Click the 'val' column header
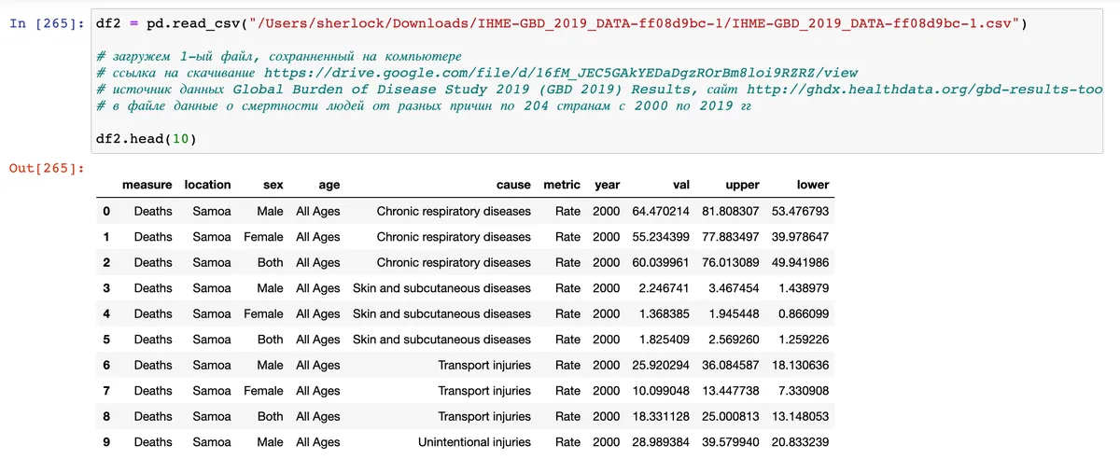Screen dimensions: 1120x459 (x=681, y=185)
